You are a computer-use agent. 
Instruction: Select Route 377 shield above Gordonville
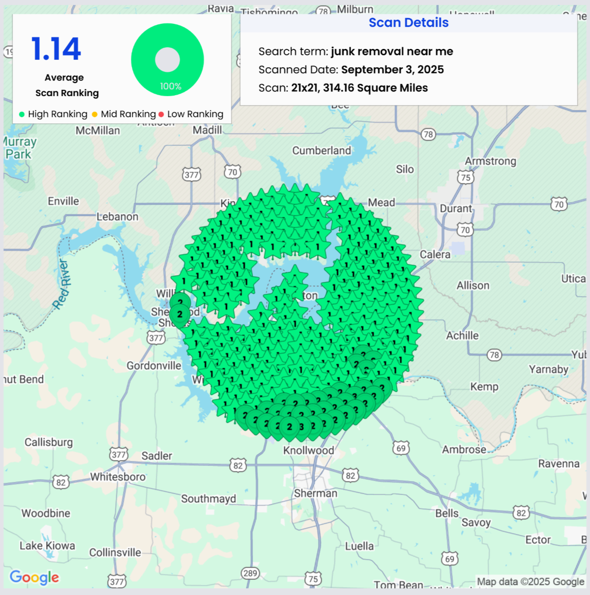tap(156, 338)
